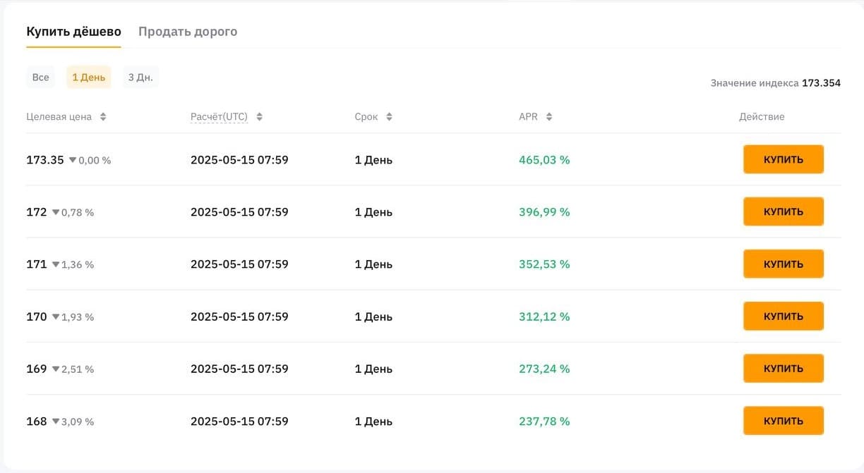864x473 pixels.
Task: Click the 1,36 % price change
Action: click(x=78, y=264)
